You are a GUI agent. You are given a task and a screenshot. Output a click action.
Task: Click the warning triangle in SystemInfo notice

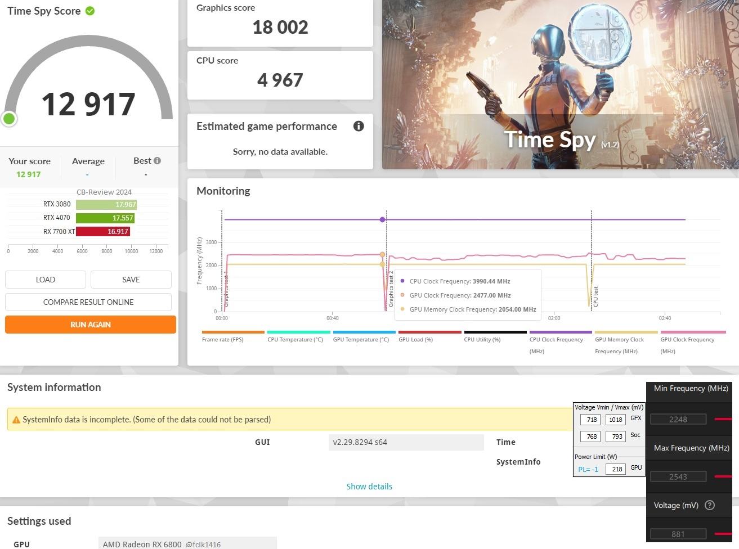(x=16, y=420)
